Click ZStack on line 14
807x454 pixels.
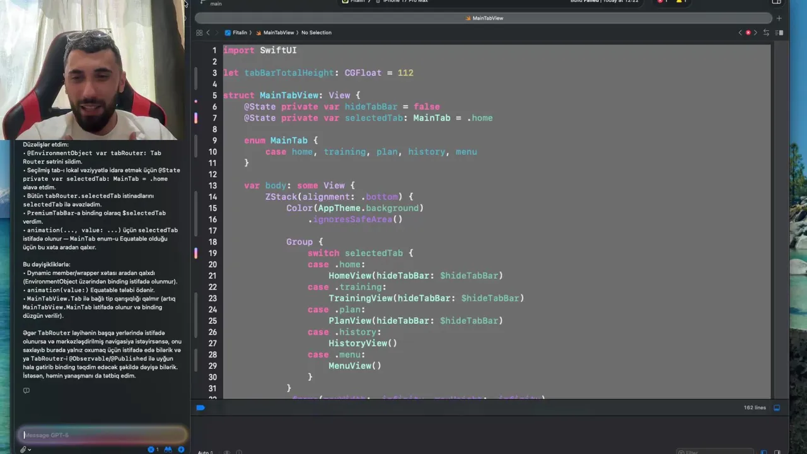(281, 197)
